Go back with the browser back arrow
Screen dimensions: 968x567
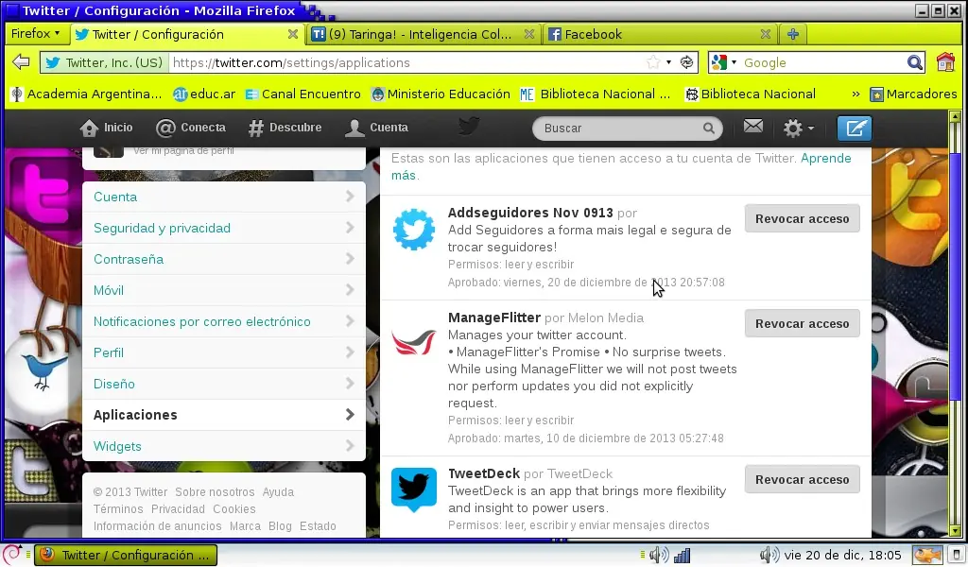[21, 61]
